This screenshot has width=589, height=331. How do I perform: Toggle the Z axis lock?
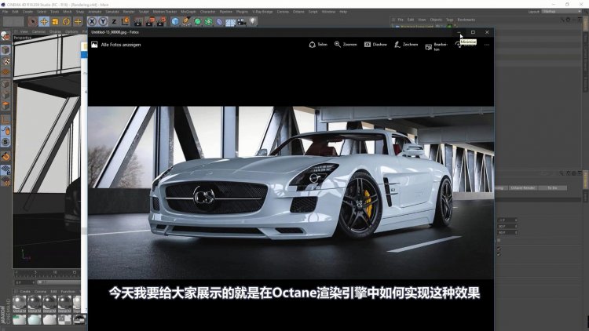(114, 22)
